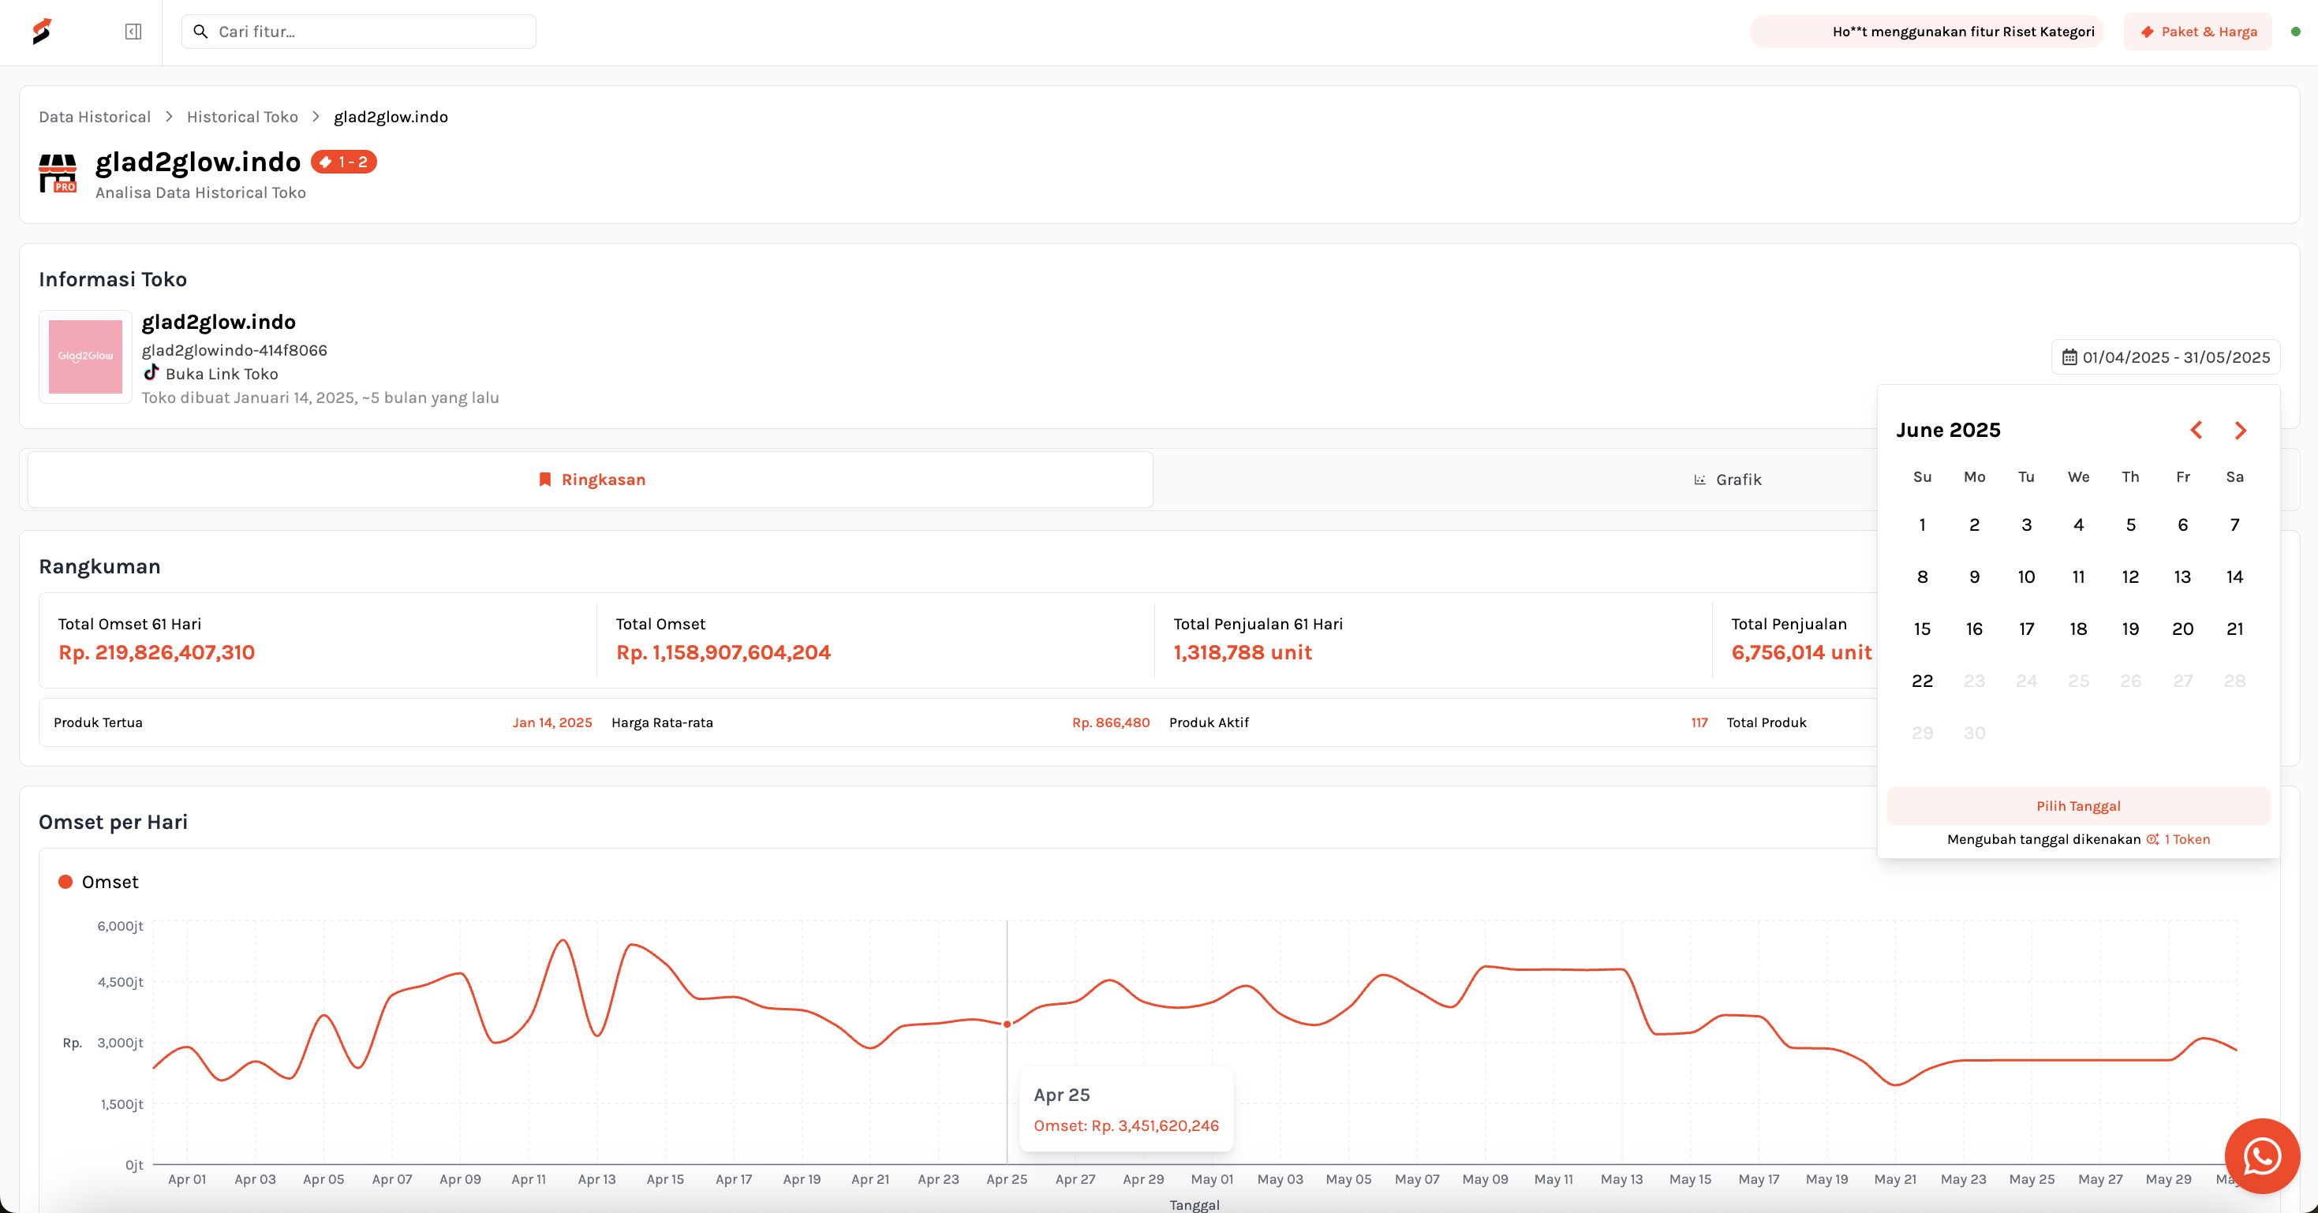Click the Rp. 219,826,407,310 omset value
2318x1213 pixels.
pyautogui.click(x=156, y=652)
